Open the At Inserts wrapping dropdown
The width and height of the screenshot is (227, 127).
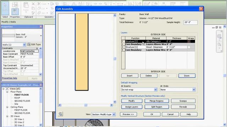[x=155, y=90]
